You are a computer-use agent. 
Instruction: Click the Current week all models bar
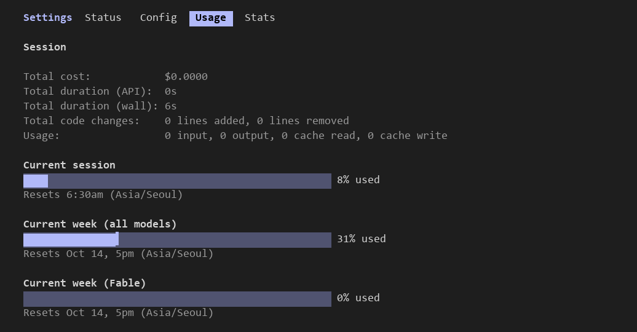point(177,240)
